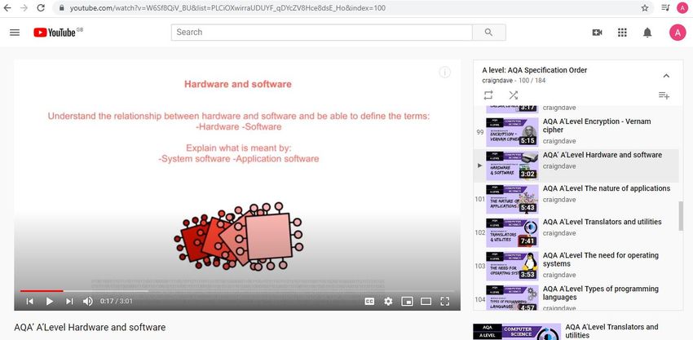Show the video info card icon
Viewport: 693px width, 340px height.
(444, 73)
